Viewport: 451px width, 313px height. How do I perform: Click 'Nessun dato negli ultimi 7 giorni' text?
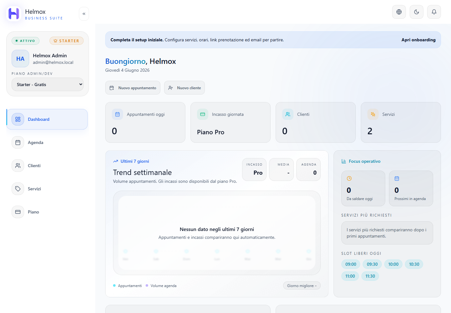coord(217,229)
